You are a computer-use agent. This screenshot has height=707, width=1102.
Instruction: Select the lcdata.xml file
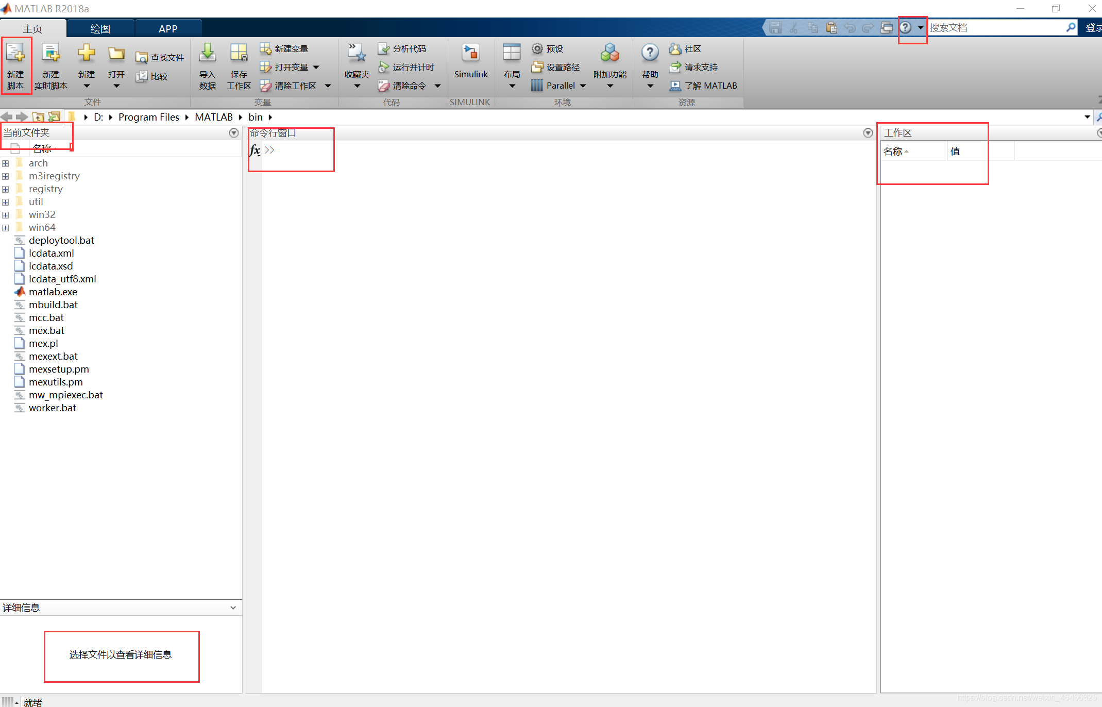[x=51, y=253]
